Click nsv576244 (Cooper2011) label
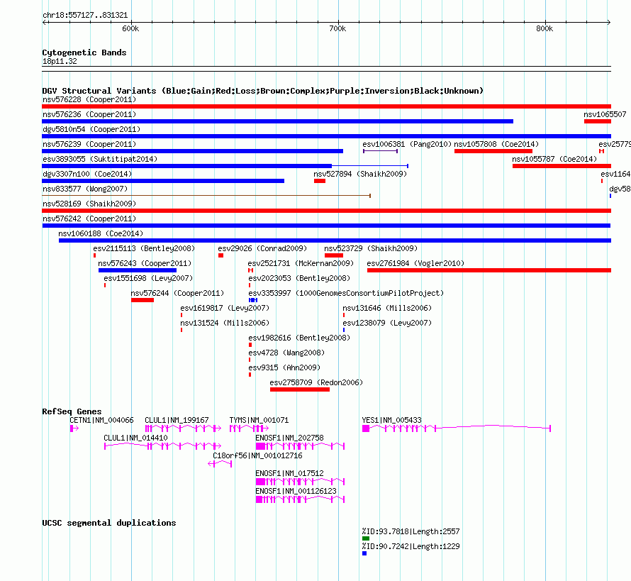 [x=177, y=293]
